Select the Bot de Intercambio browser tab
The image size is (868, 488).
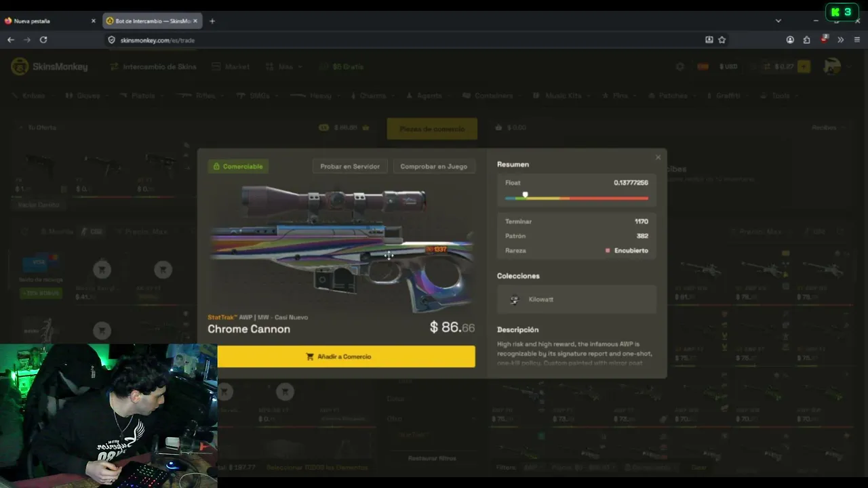click(x=153, y=21)
